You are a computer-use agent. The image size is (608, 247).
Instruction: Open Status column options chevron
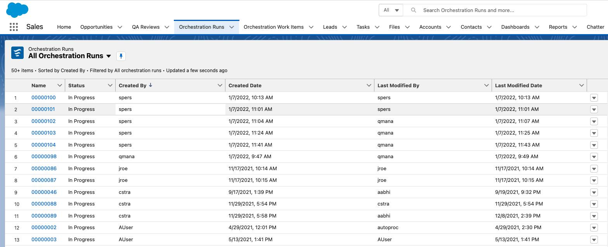coord(110,85)
